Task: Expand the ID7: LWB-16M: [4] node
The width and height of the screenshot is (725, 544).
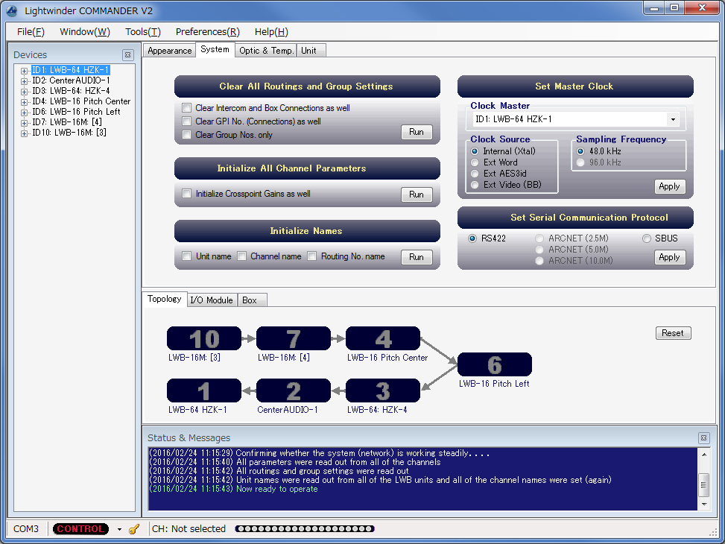Action: (x=24, y=122)
